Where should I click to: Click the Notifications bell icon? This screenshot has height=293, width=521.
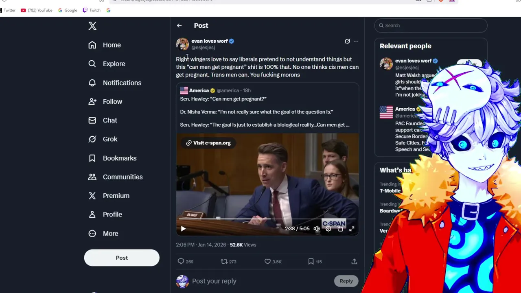coord(92,83)
